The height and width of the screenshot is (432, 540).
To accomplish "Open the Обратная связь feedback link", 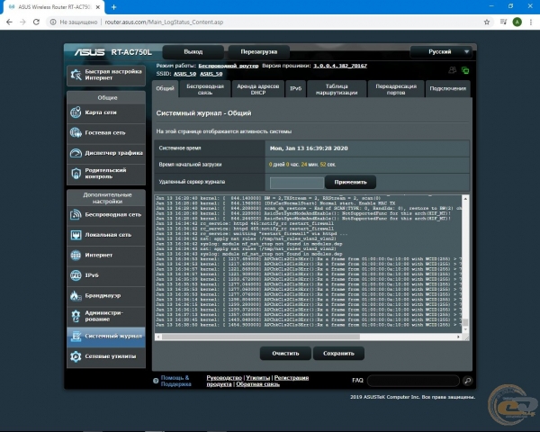I will (x=257, y=384).
